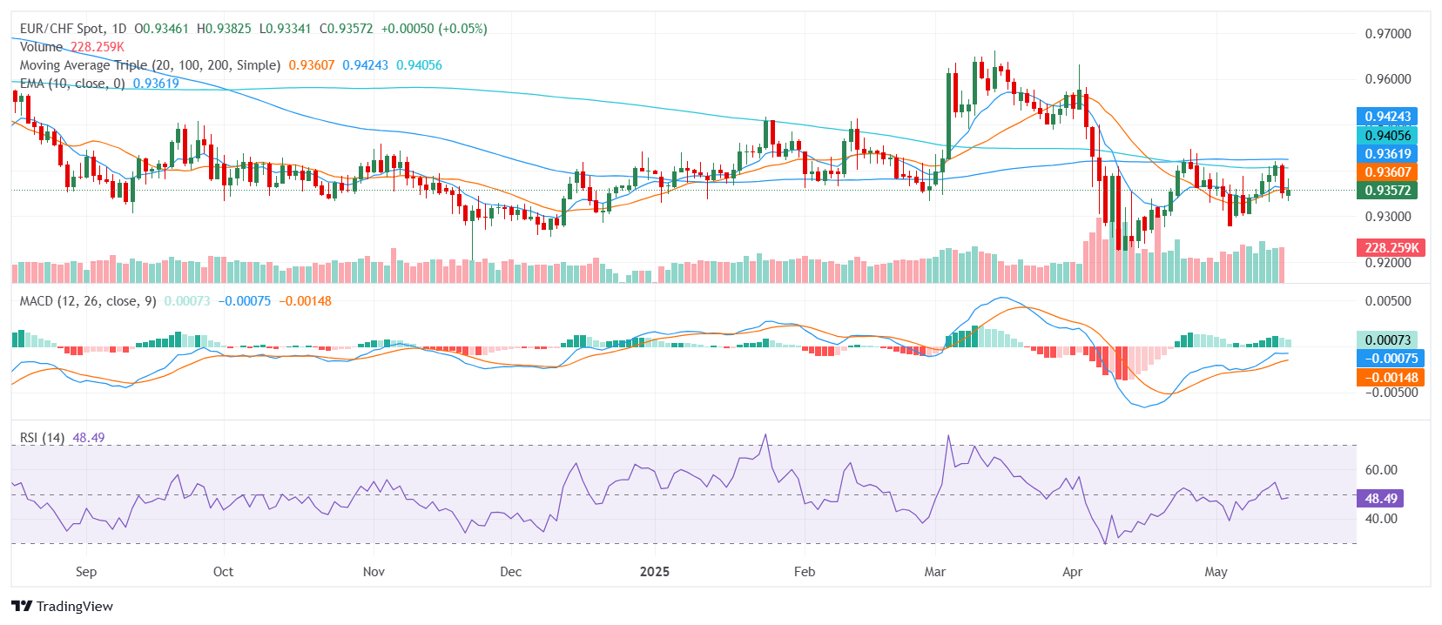This screenshot has height=625, width=1442.
Task: Select the Volume indicator label
Action: pos(41,47)
